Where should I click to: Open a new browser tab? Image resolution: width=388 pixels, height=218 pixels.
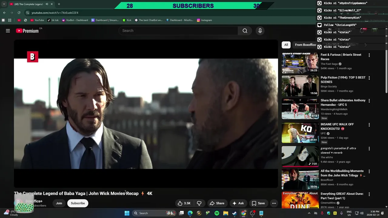[59, 4]
